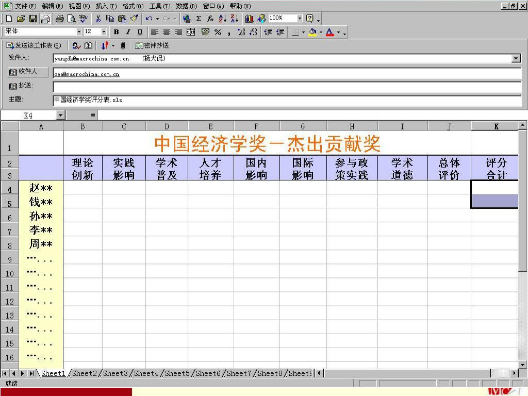The image size is (528, 396).
Task: Switch to the Sheet3 tab
Action: (115, 373)
